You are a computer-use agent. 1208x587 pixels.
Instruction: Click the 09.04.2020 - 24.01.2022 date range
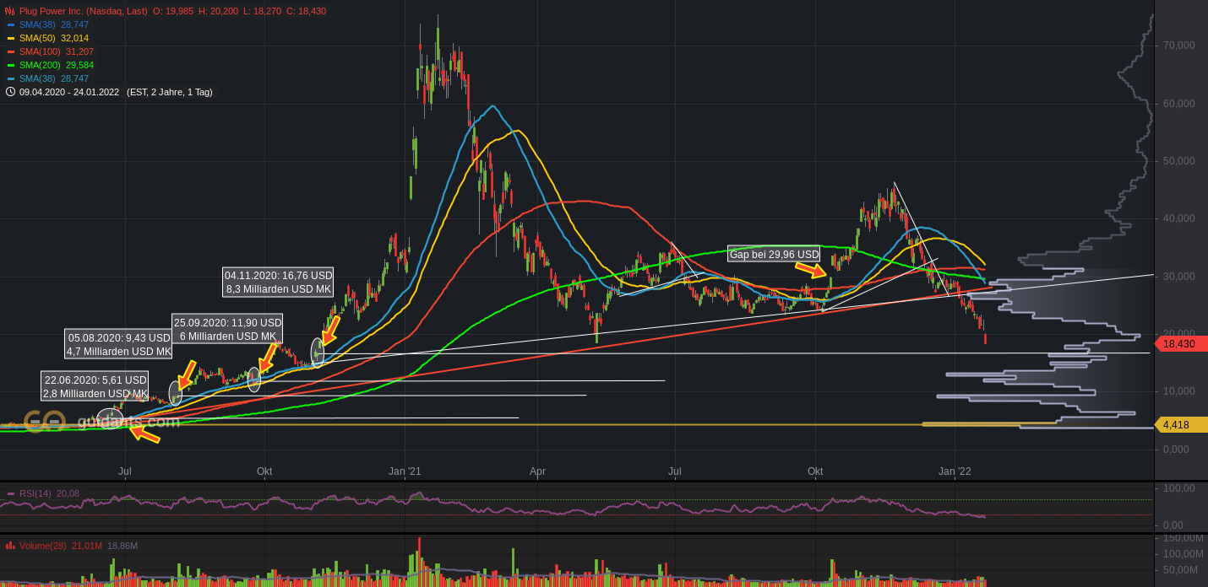69,92
